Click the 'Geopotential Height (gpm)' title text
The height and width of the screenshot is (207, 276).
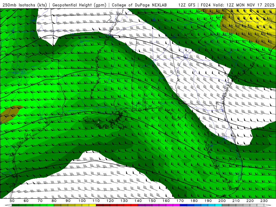tap(79, 5)
